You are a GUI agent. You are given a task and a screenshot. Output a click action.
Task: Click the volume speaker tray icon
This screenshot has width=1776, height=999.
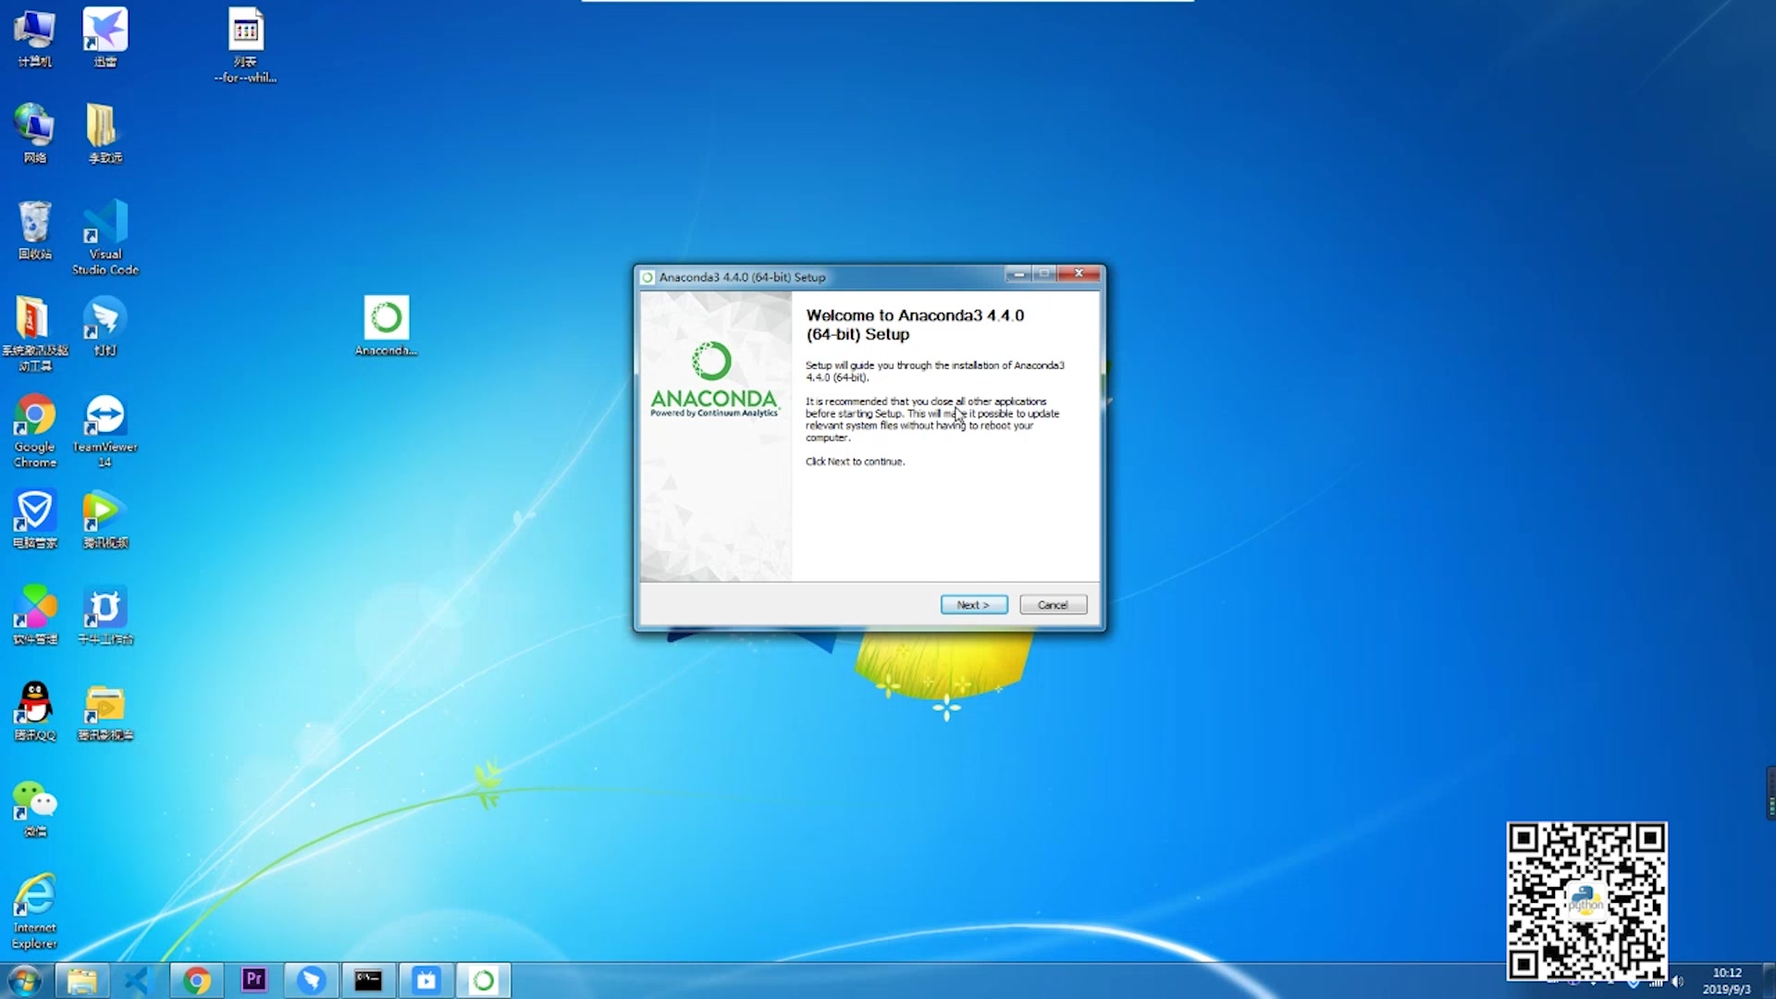click(x=1678, y=982)
